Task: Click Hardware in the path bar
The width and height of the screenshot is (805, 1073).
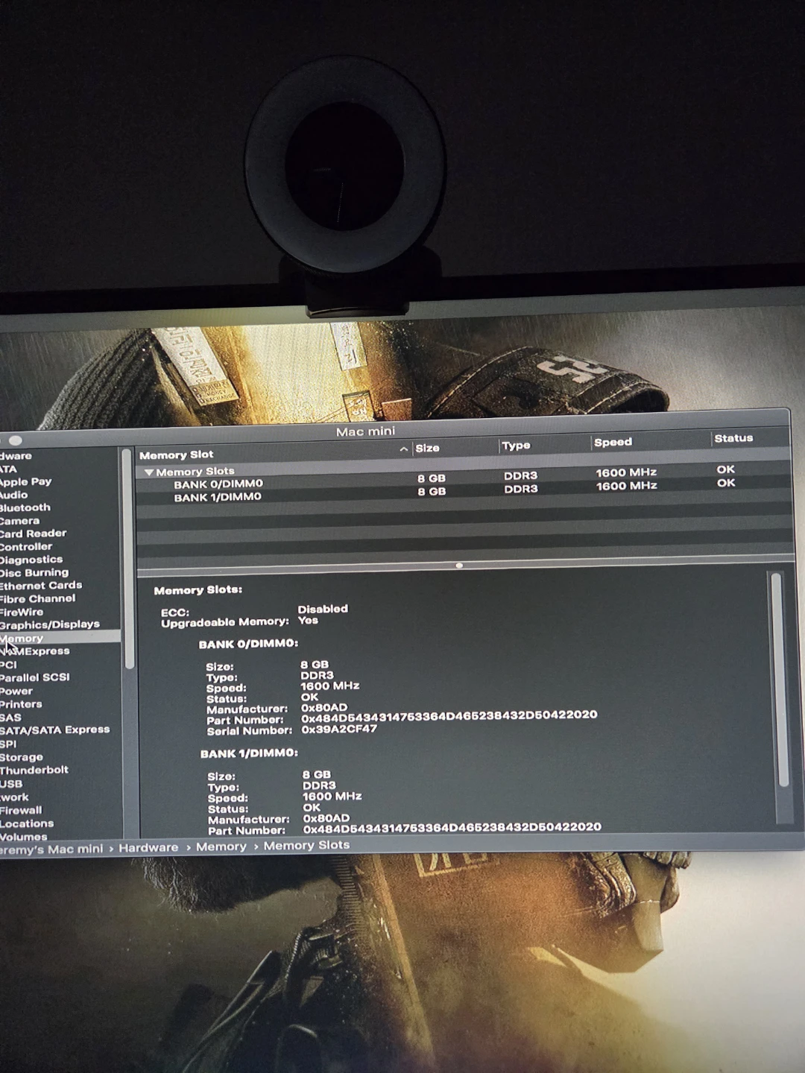Action: (x=148, y=848)
